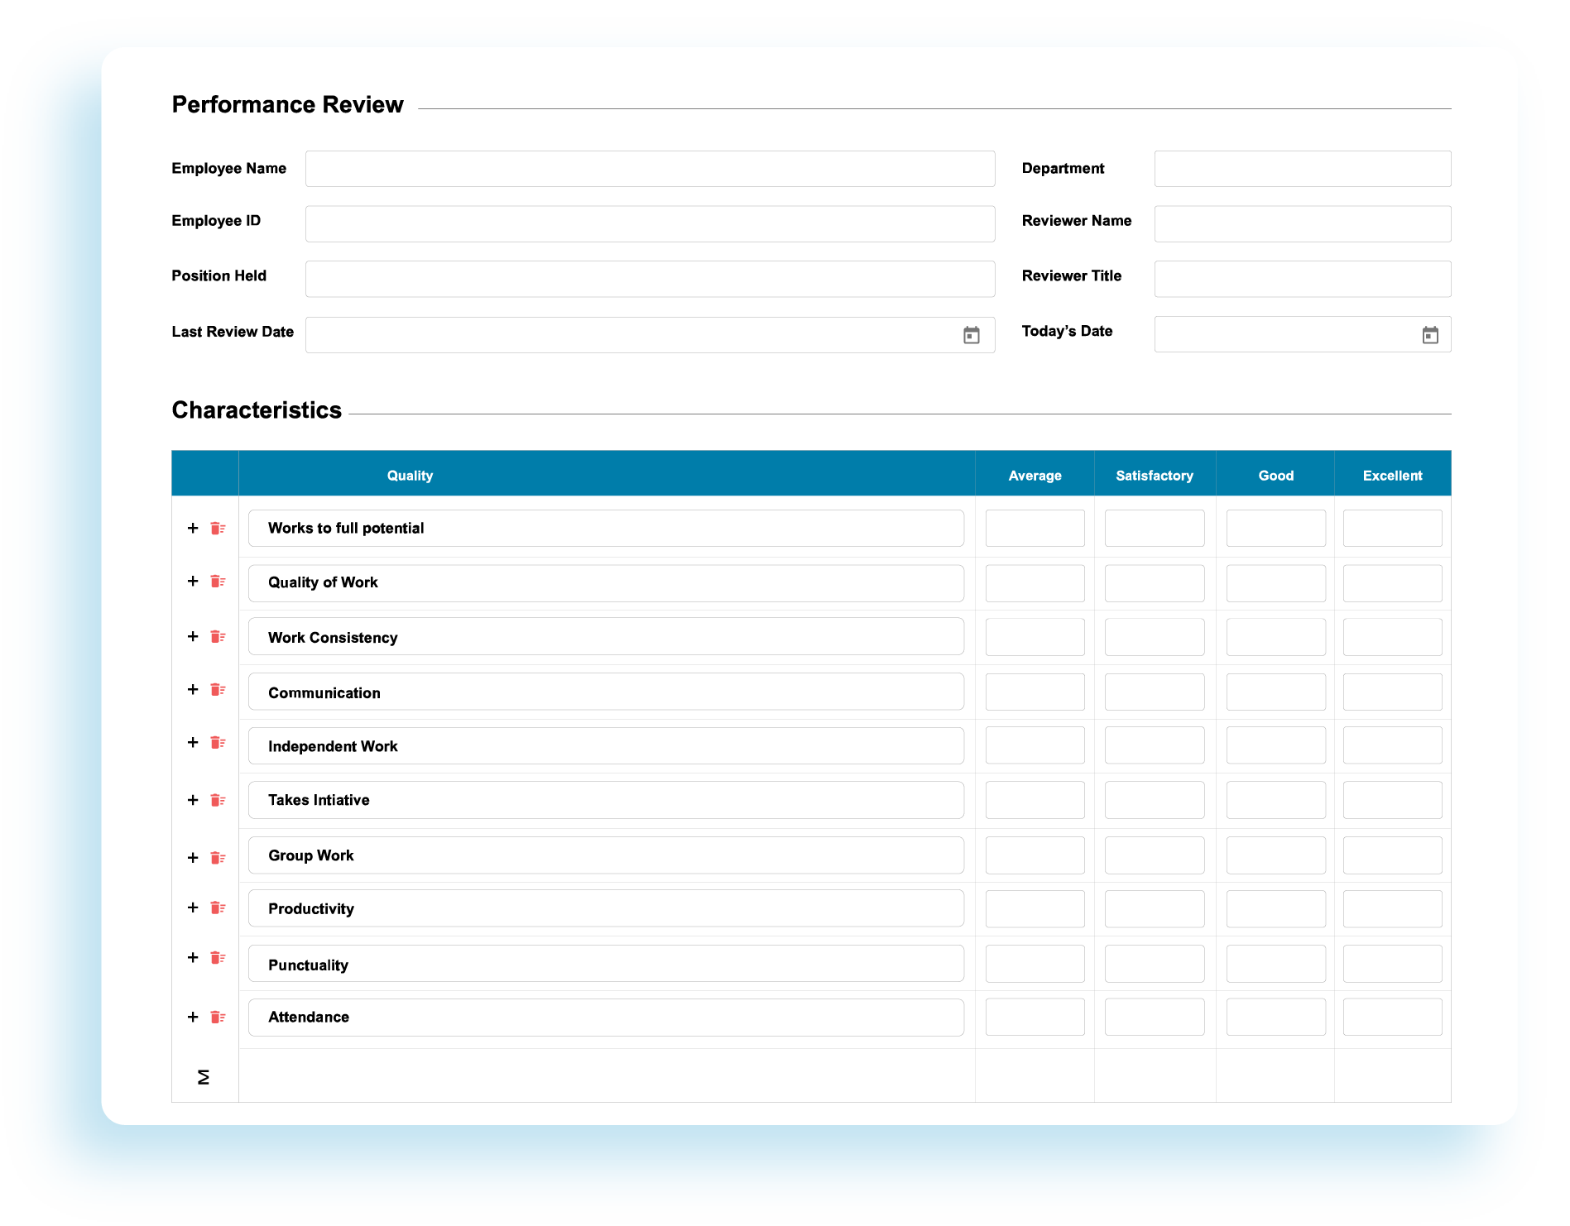
Task: Add a row after Punctuality
Action: pos(193,958)
